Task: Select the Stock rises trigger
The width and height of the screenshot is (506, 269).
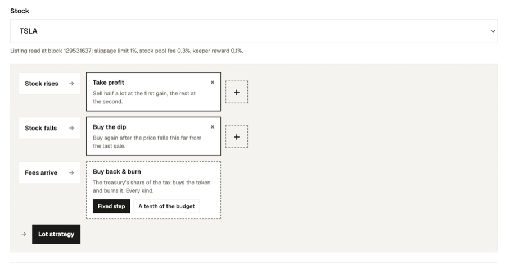Action: [x=49, y=84]
